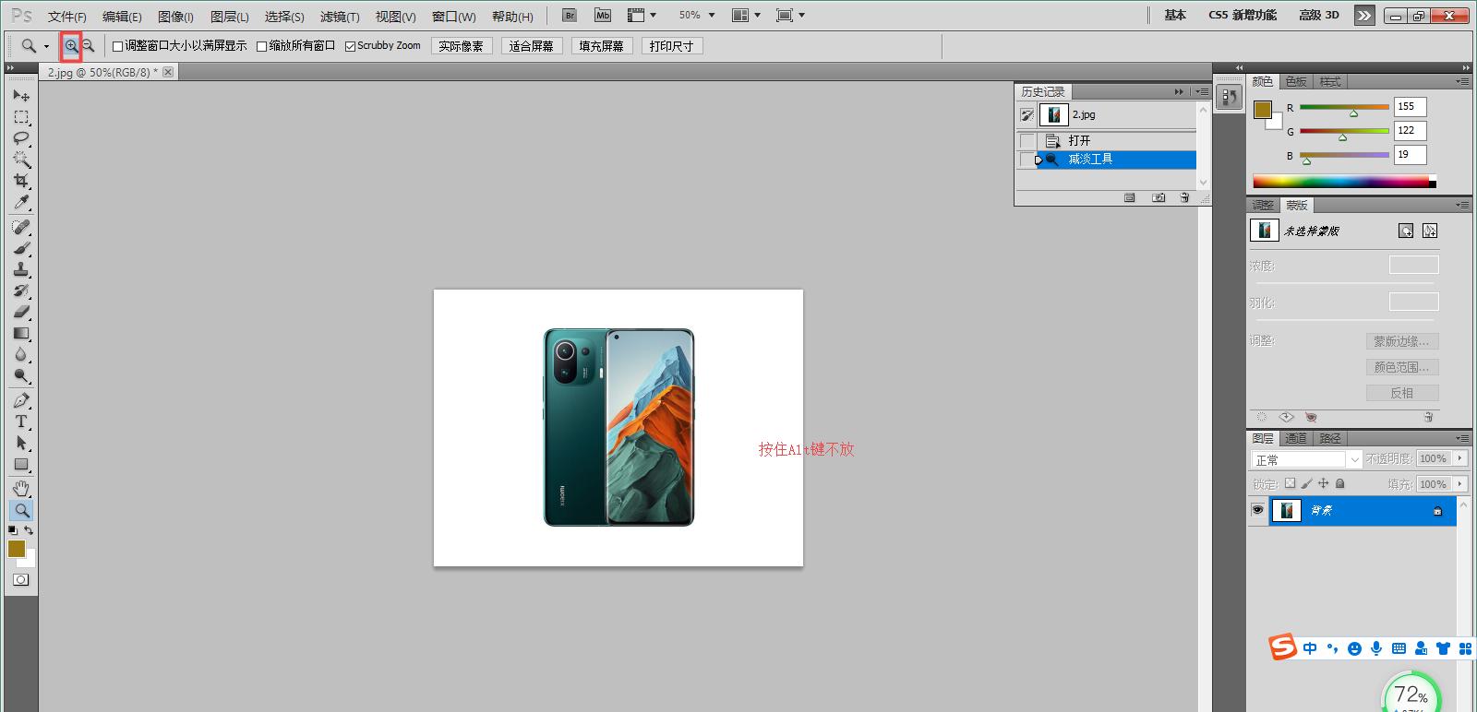
Task: Toggle lock all padlock icon
Action: pyautogui.click(x=1340, y=483)
